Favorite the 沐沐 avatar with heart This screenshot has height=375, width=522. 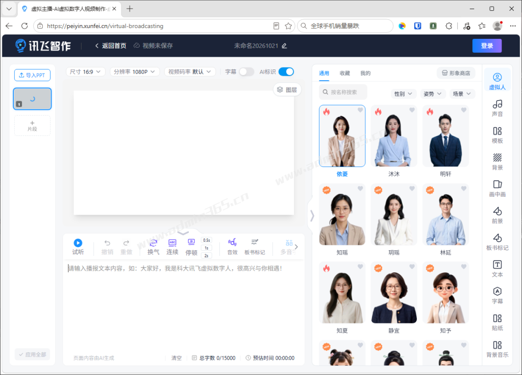(412, 110)
